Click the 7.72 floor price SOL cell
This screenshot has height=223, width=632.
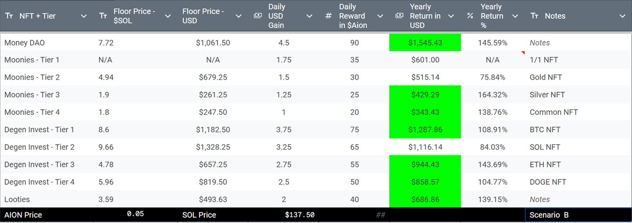pyautogui.click(x=135, y=43)
